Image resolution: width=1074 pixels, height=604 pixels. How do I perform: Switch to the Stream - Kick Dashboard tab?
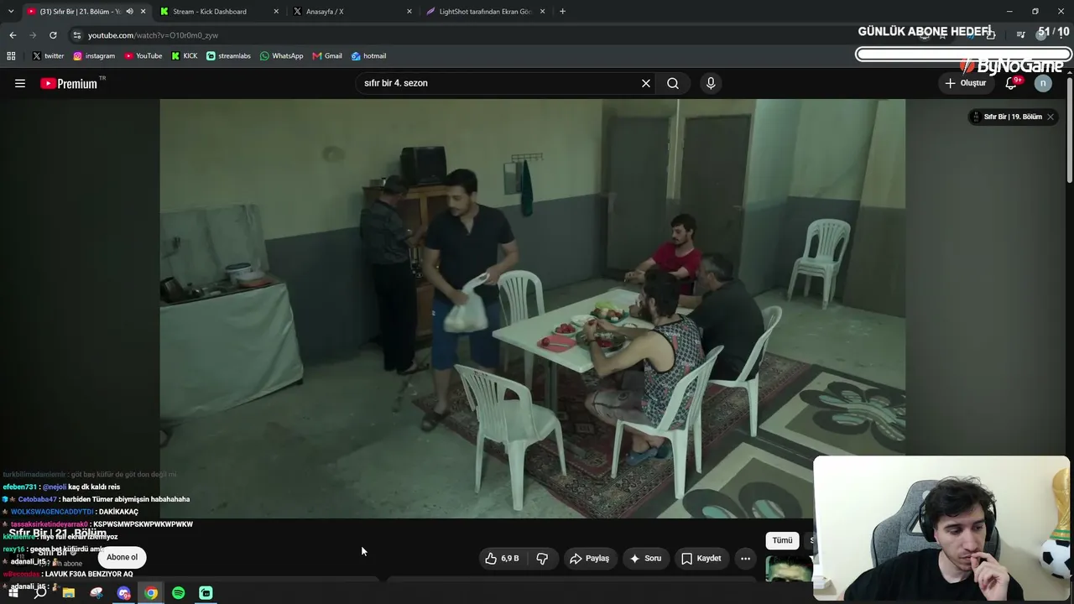(219, 12)
